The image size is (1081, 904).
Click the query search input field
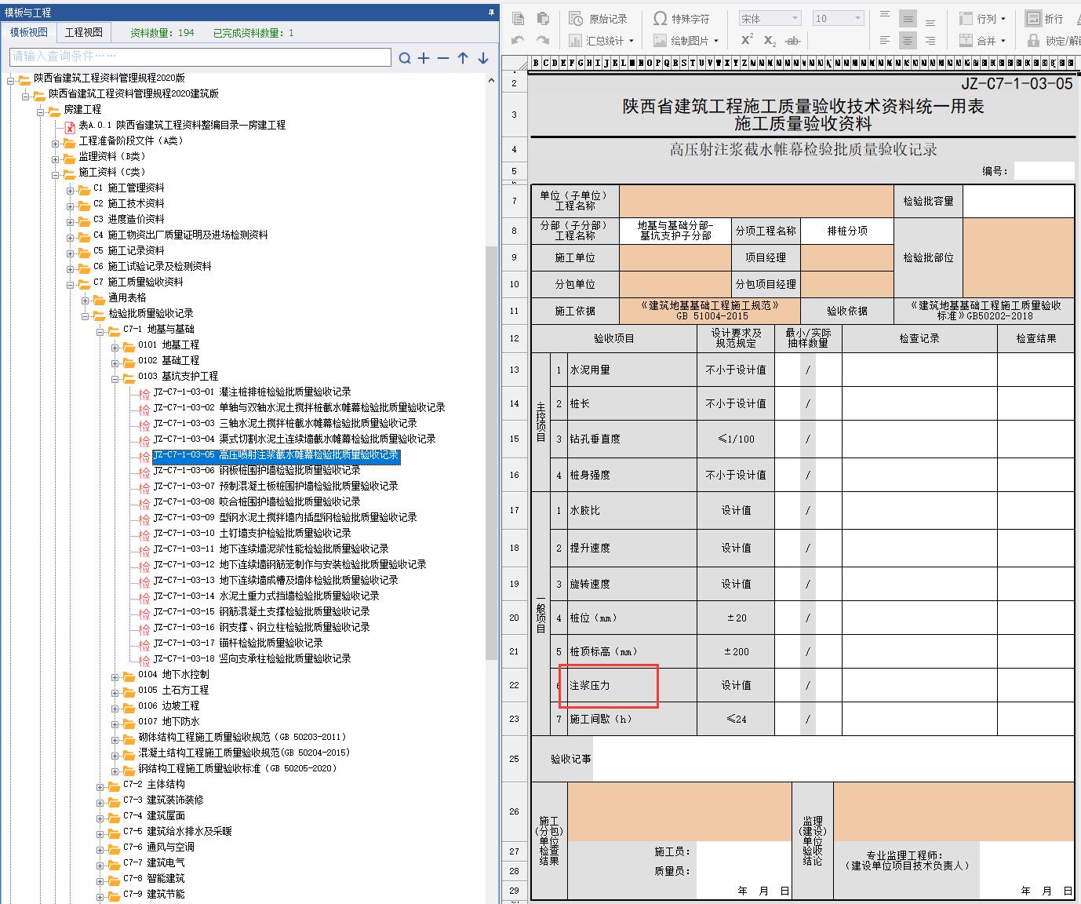(x=200, y=56)
